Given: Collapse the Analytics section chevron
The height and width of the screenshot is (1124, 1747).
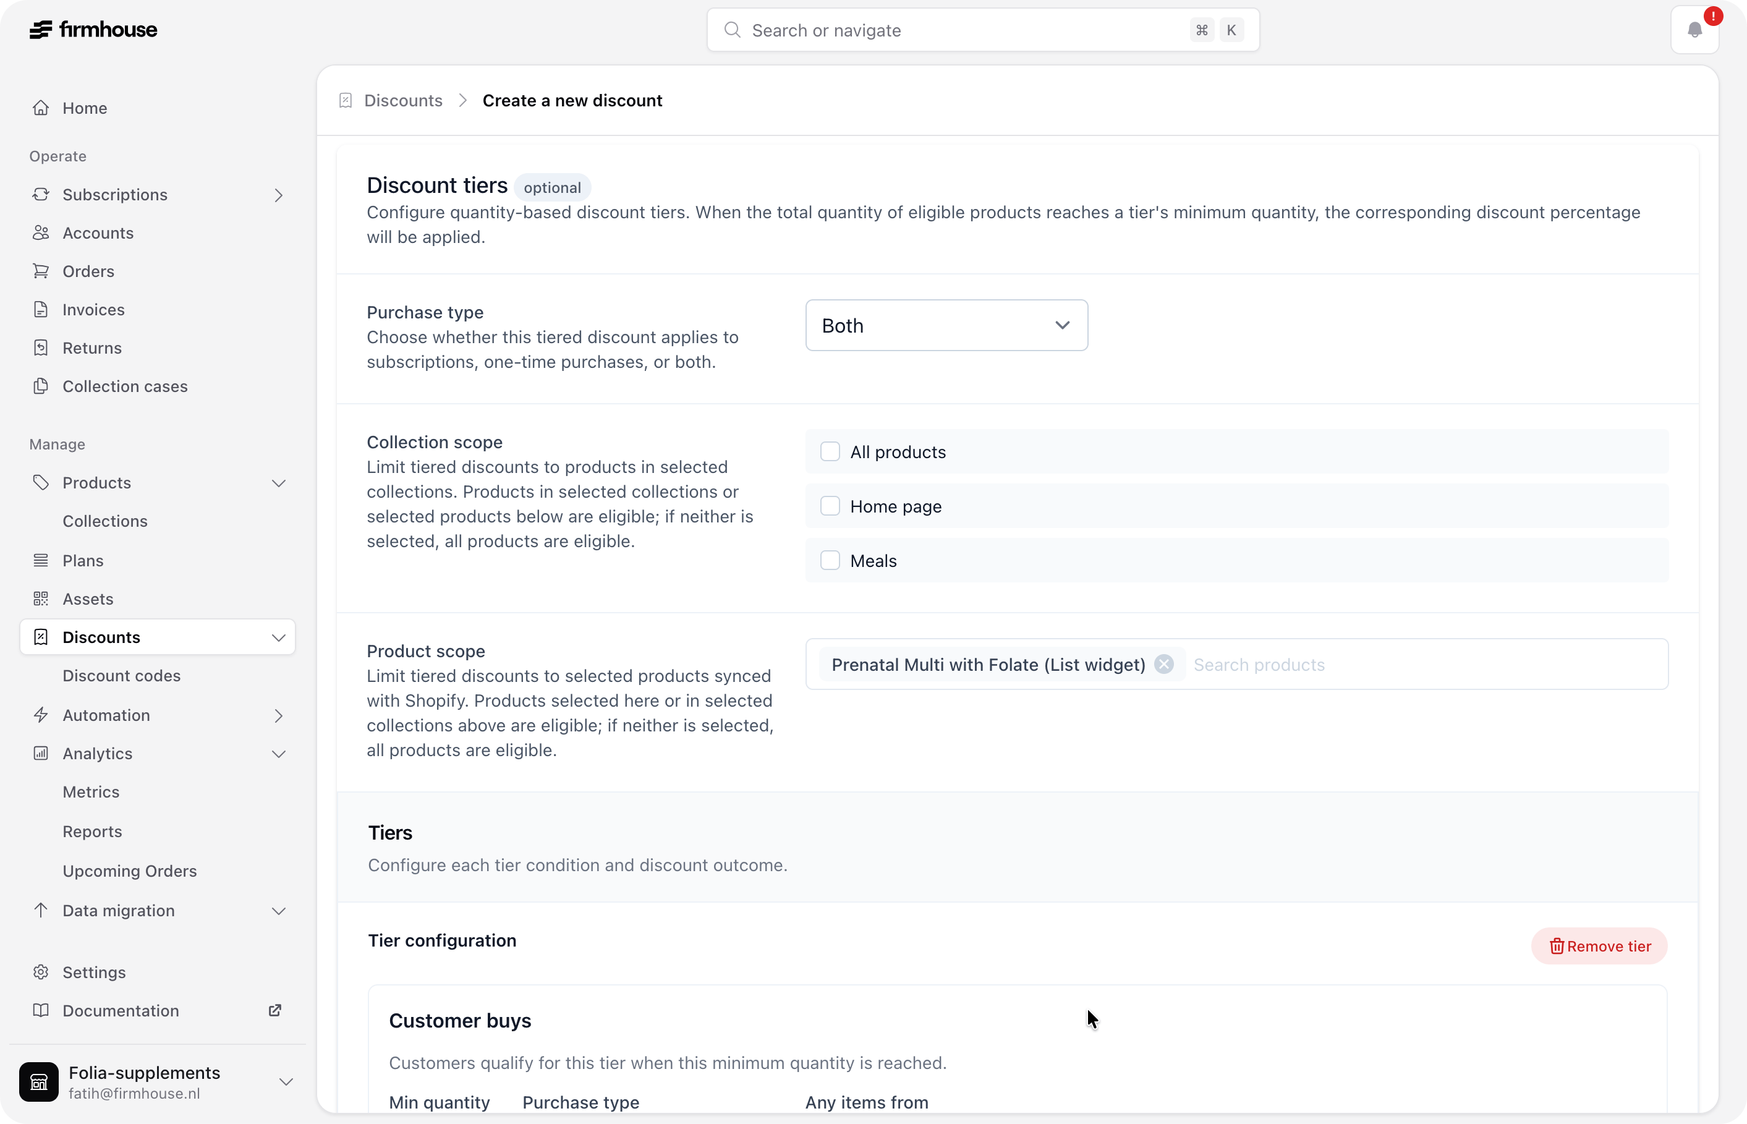Looking at the screenshot, I should (279, 754).
